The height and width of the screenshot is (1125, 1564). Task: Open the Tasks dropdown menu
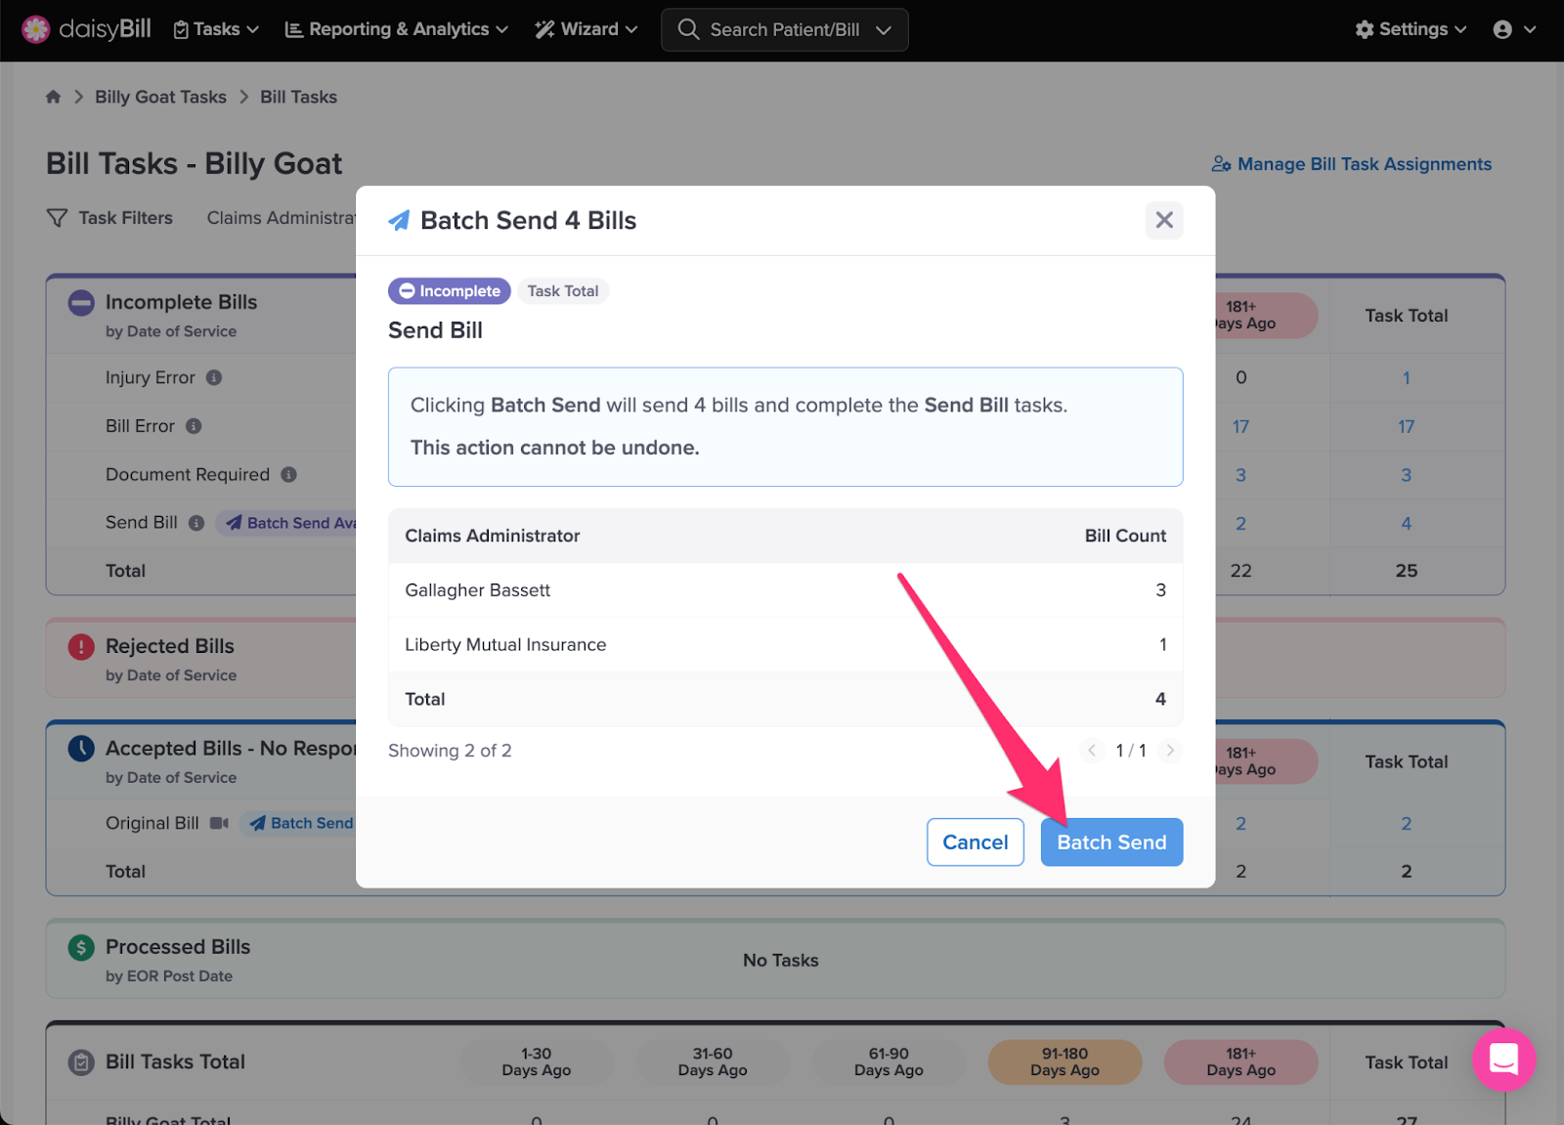coord(216,29)
